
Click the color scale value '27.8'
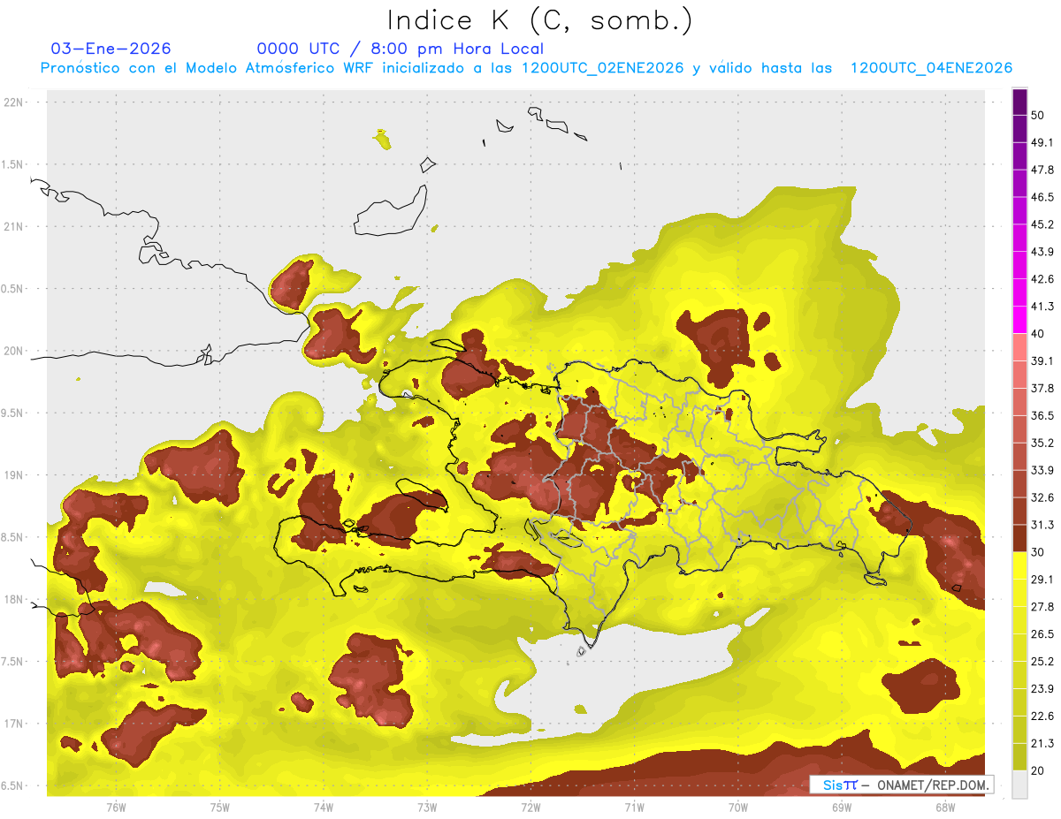click(x=1042, y=607)
